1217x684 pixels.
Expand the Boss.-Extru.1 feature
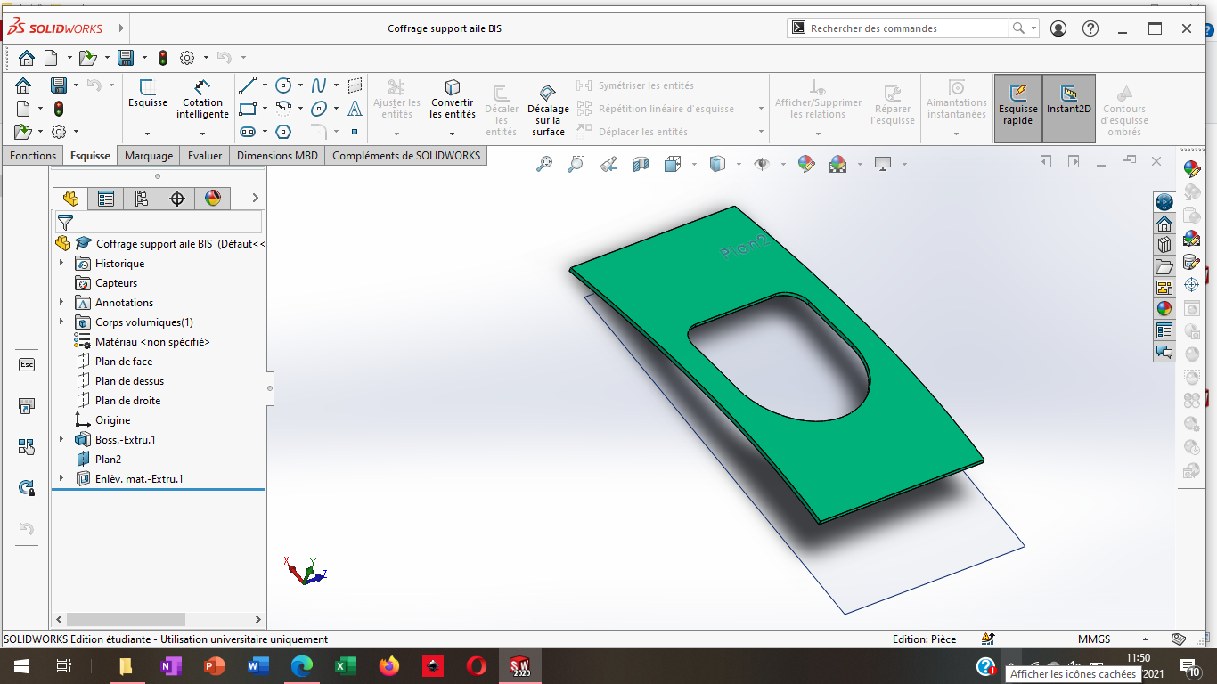click(x=61, y=440)
